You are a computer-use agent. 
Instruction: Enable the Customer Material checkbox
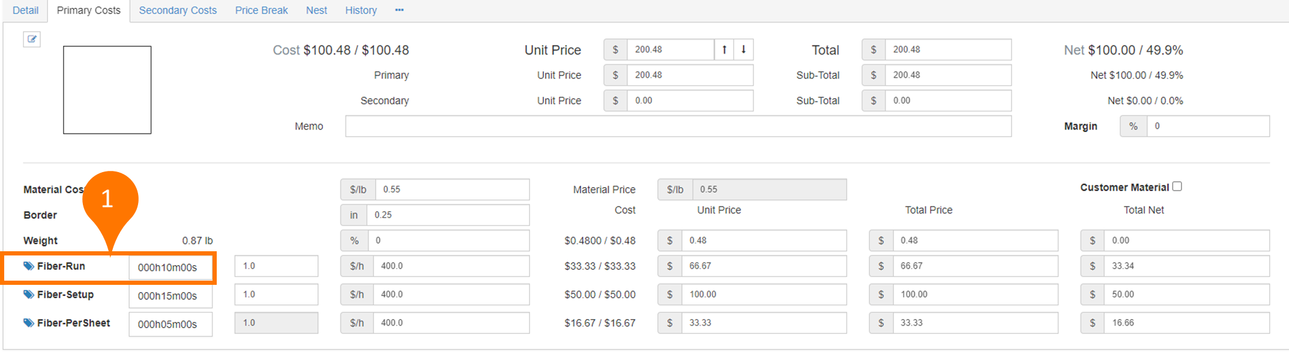click(1177, 186)
